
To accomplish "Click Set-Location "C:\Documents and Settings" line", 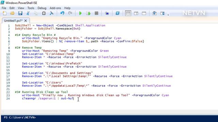I will [x=57, y=73].
